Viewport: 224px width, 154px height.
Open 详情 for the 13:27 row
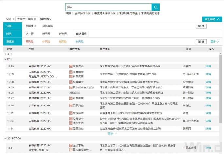click(208, 98)
